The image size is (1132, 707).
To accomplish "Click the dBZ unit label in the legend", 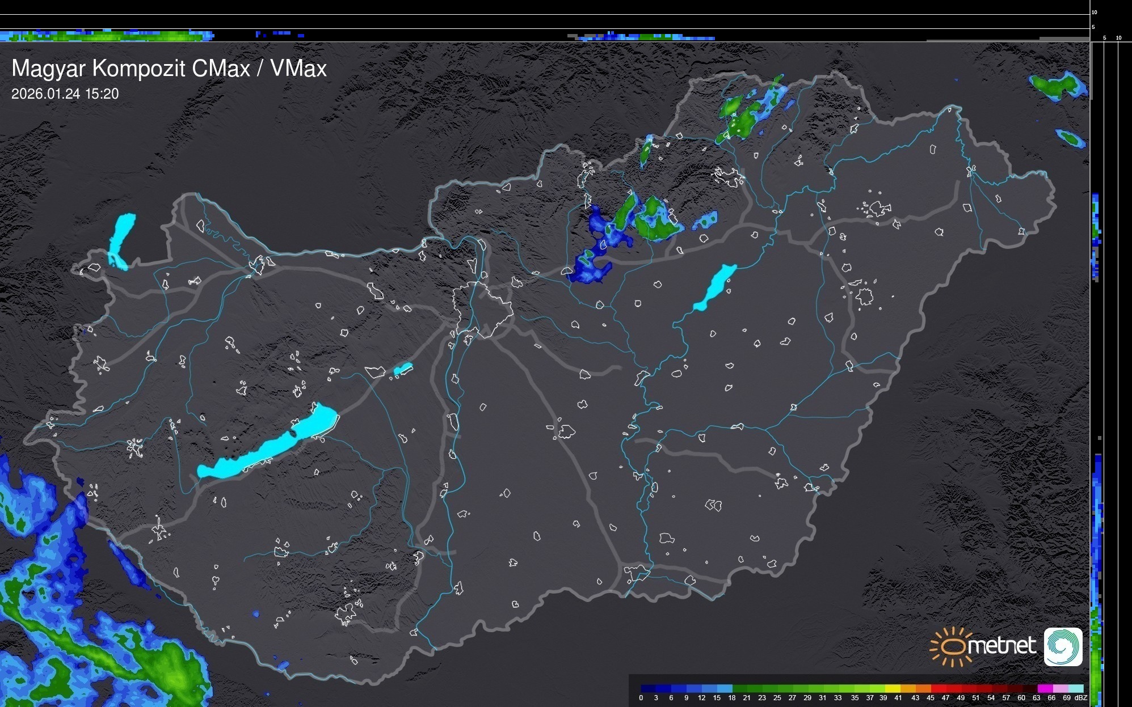I will click(x=1080, y=698).
